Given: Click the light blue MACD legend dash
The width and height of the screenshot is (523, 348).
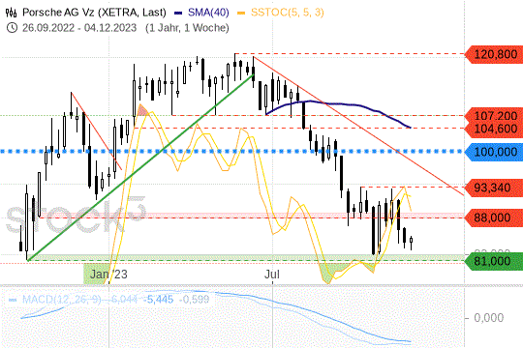Looking at the screenshot, I should click(x=13, y=300).
